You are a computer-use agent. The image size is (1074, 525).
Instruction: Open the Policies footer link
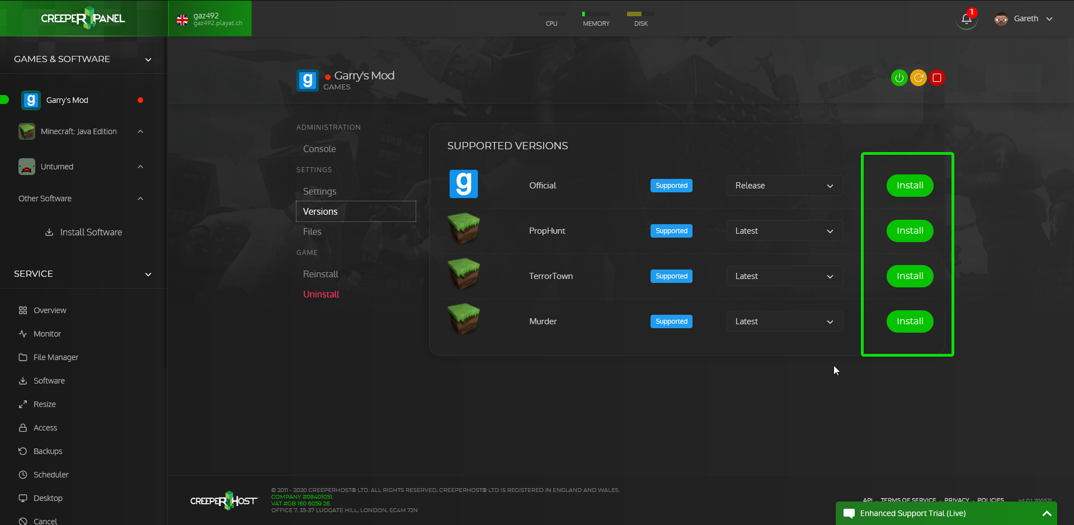point(990,500)
